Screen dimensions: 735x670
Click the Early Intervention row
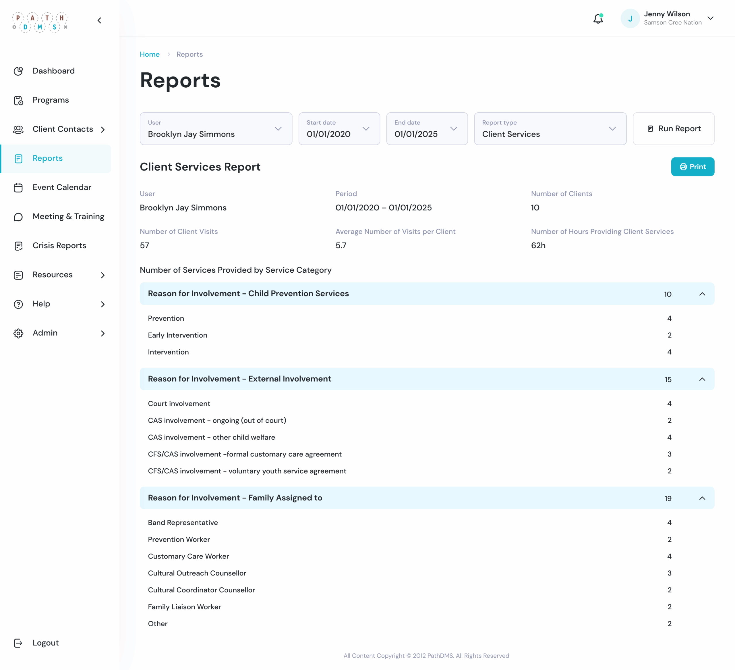click(427, 335)
